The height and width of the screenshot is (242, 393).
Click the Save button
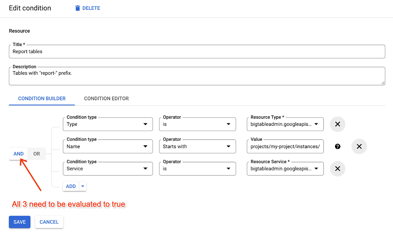[x=20, y=222]
